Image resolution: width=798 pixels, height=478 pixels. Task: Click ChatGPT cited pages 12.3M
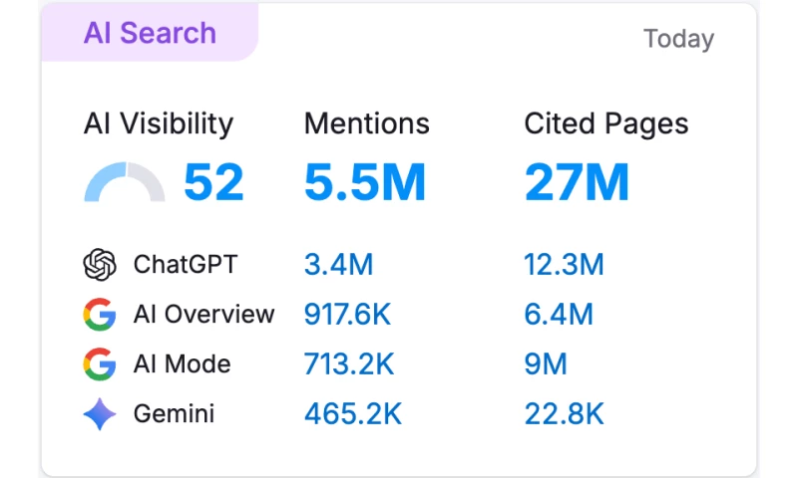564,265
